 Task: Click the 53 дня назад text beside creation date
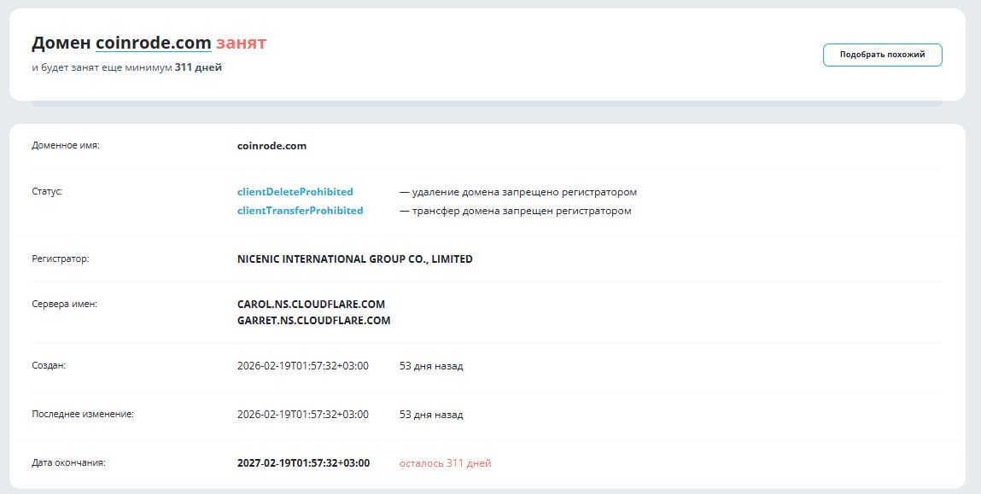[430, 365]
